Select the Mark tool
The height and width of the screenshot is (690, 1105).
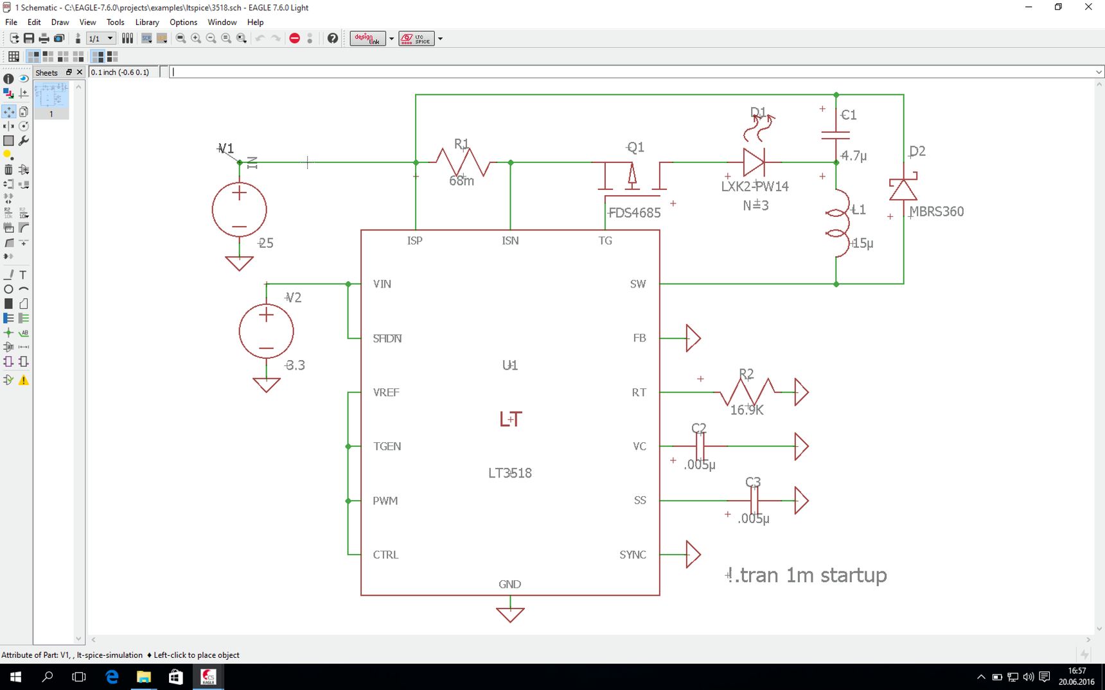24,94
